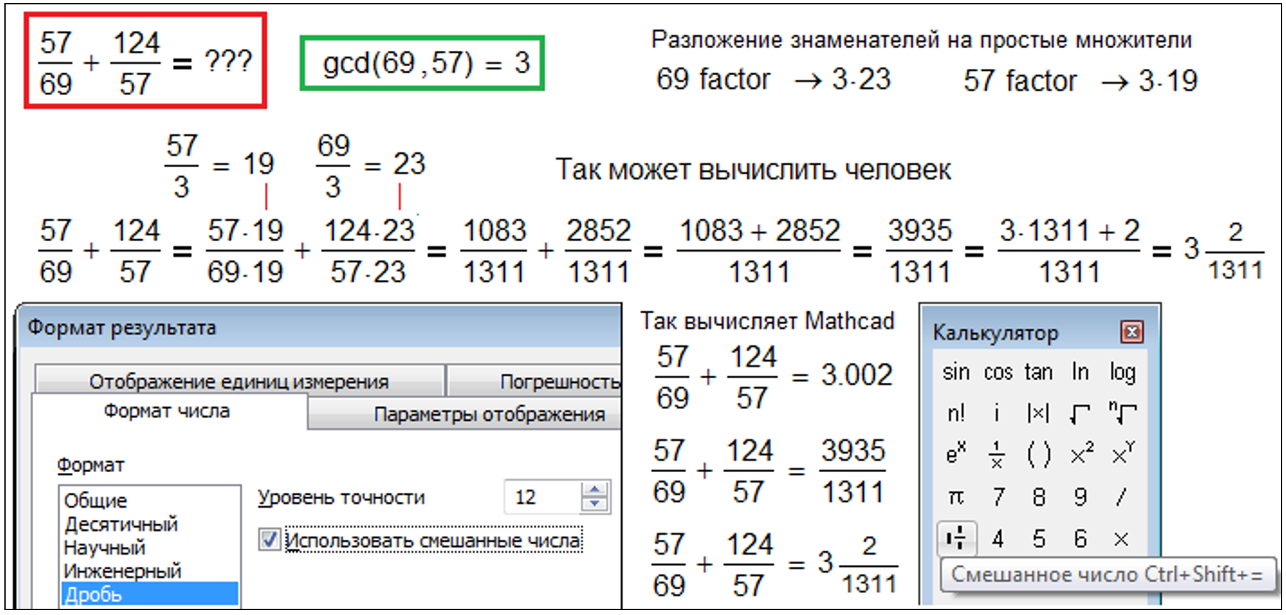This screenshot has width=1286, height=615.
Task: Insert nth root operator
Action: (1123, 413)
